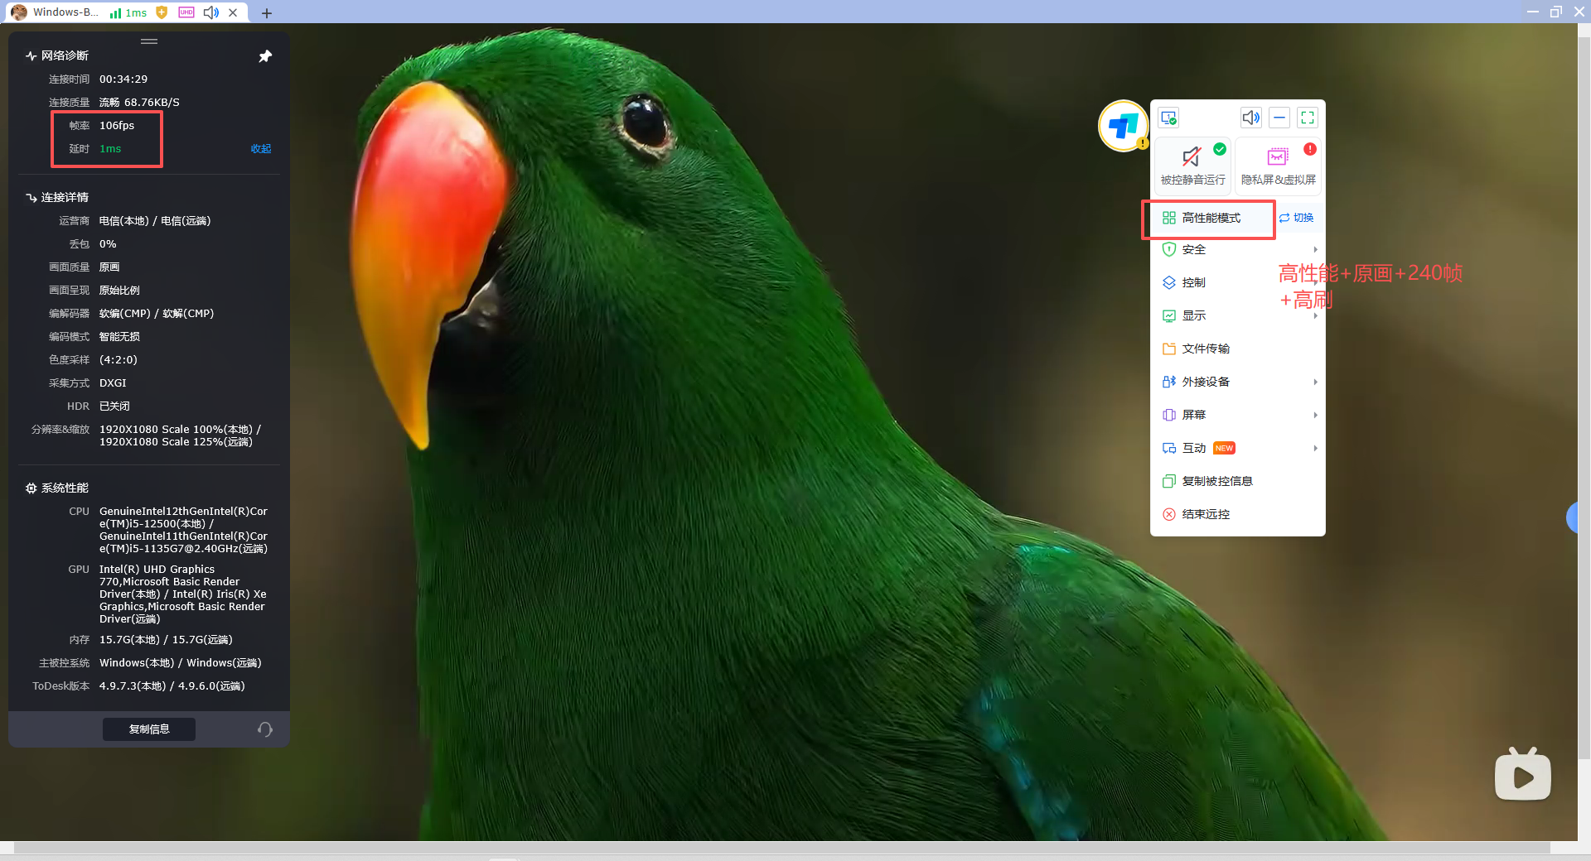
Task: Click the 切换 mode switch link
Action: [x=1297, y=218]
